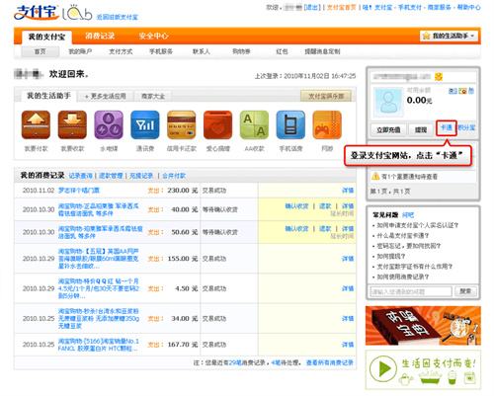Open the FAQ 什么是支付宝卡通?
Image resolution: width=494 pixels, height=396 pixels.
click(403, 236)
